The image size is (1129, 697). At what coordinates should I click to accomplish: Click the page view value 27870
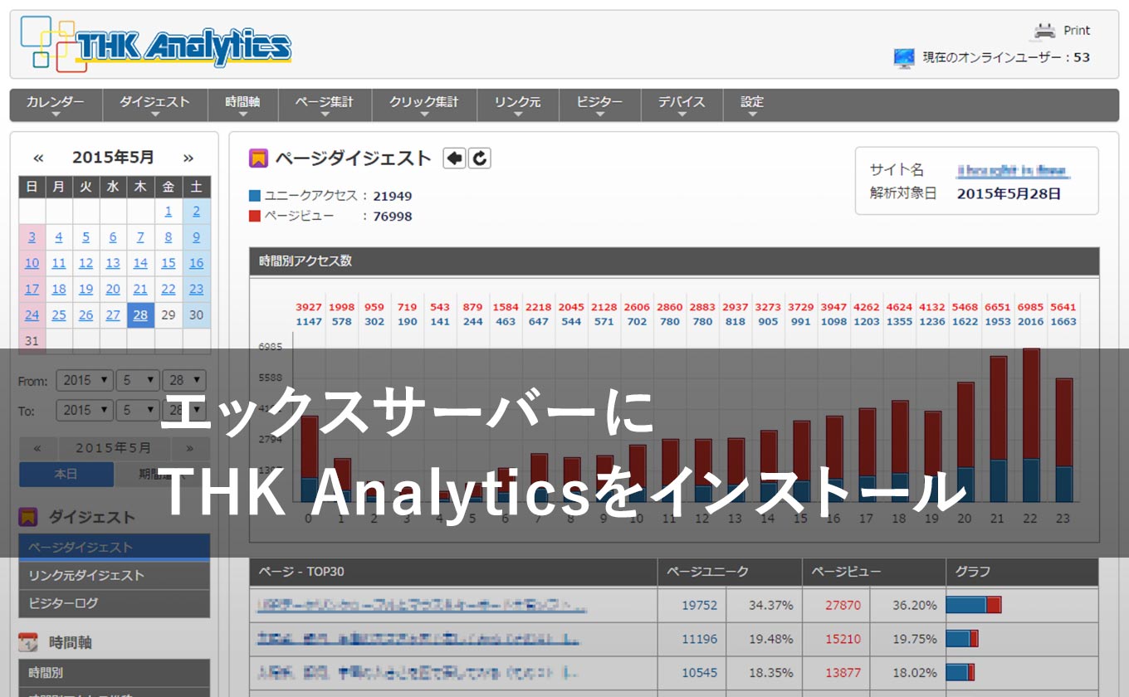coord(843,606)
